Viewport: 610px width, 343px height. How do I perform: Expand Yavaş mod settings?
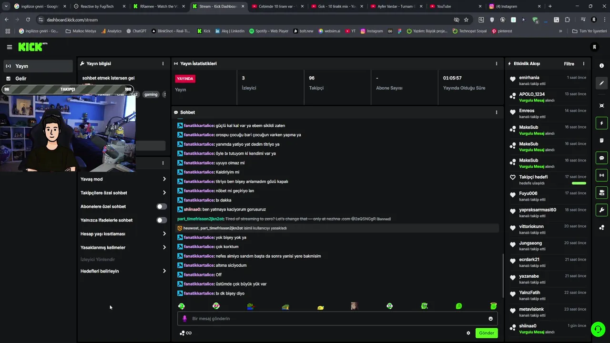tap(123, 179)
